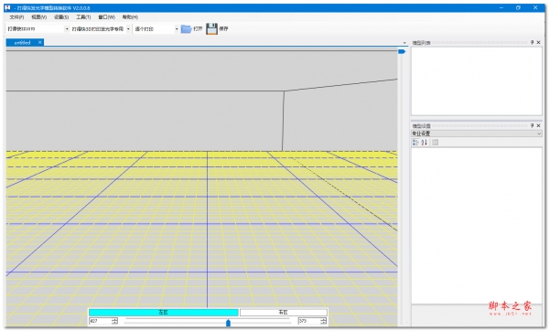This screenshot has width=549, height=331.
Task: Click the floppy disk save icon
Action: coord(211,29)
